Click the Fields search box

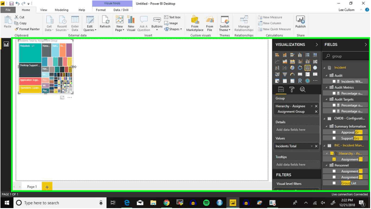[346, 56]
